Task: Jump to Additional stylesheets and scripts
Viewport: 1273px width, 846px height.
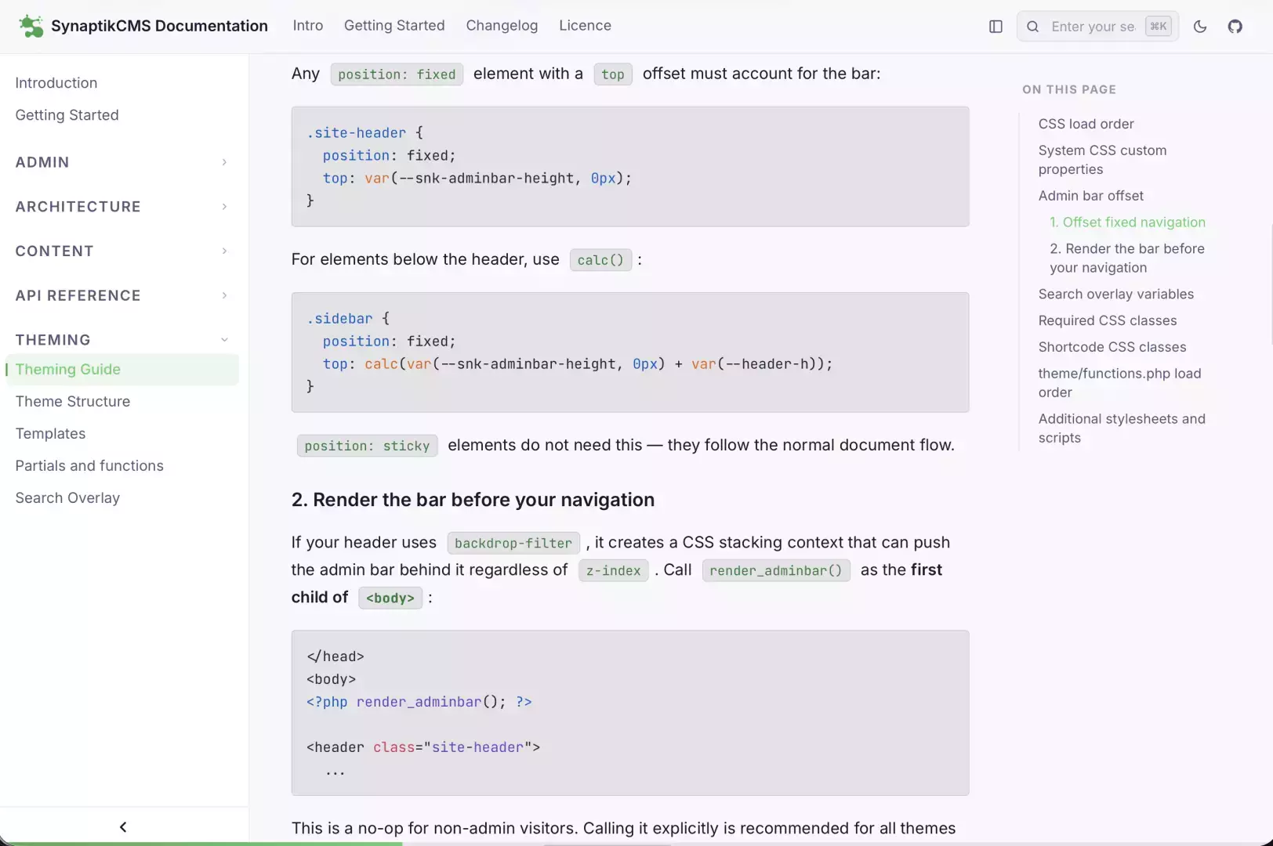Action: (1122, 428)
